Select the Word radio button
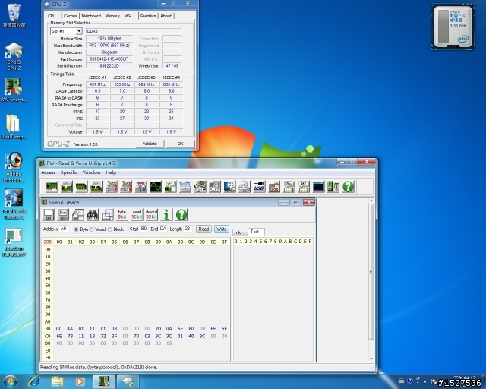 pos(92,229)
